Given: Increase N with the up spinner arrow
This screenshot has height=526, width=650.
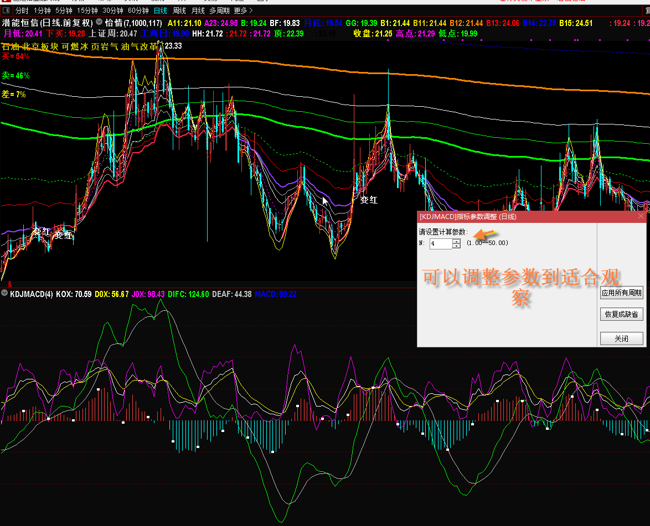Looking at the screenshot, I should point(456,241).
